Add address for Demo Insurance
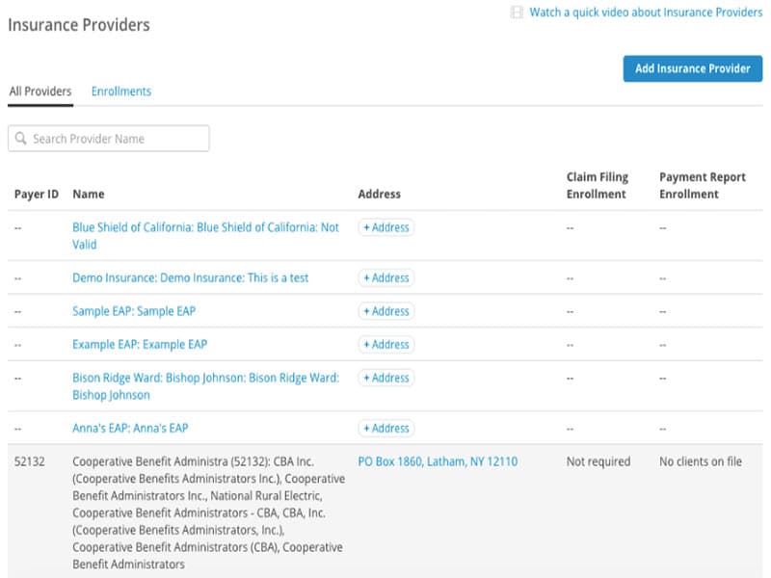 385,278
